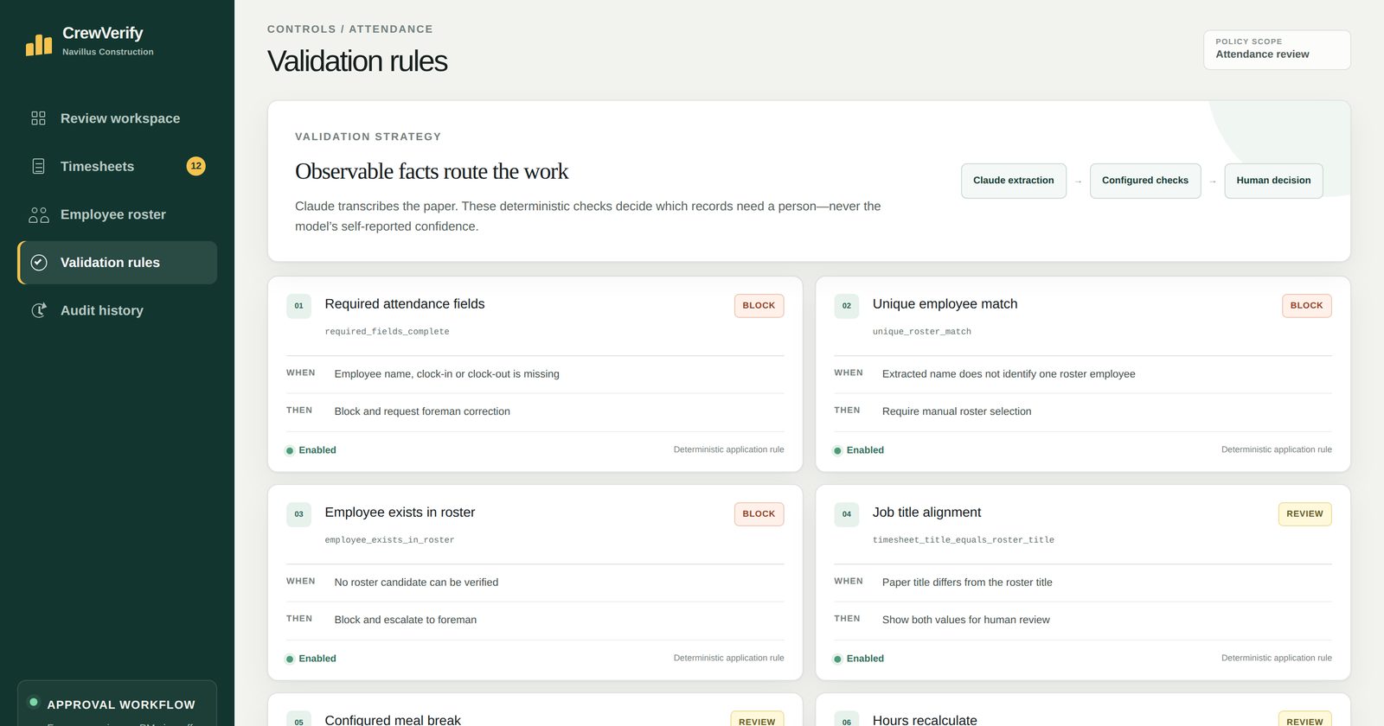1384x726 pixels.
Task: Click the Timesheets document icon
Action: pos(38,166)
